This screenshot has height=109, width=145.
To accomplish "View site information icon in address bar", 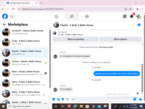I will pyautogui.click(x=19, y=9).
